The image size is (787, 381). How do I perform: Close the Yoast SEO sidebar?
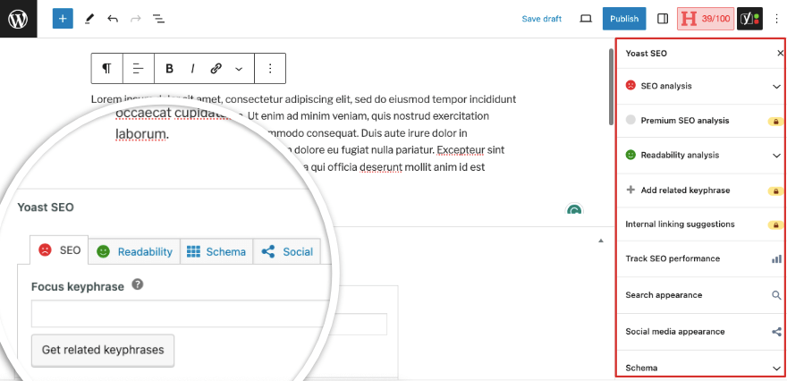click(x=780, y=53)
